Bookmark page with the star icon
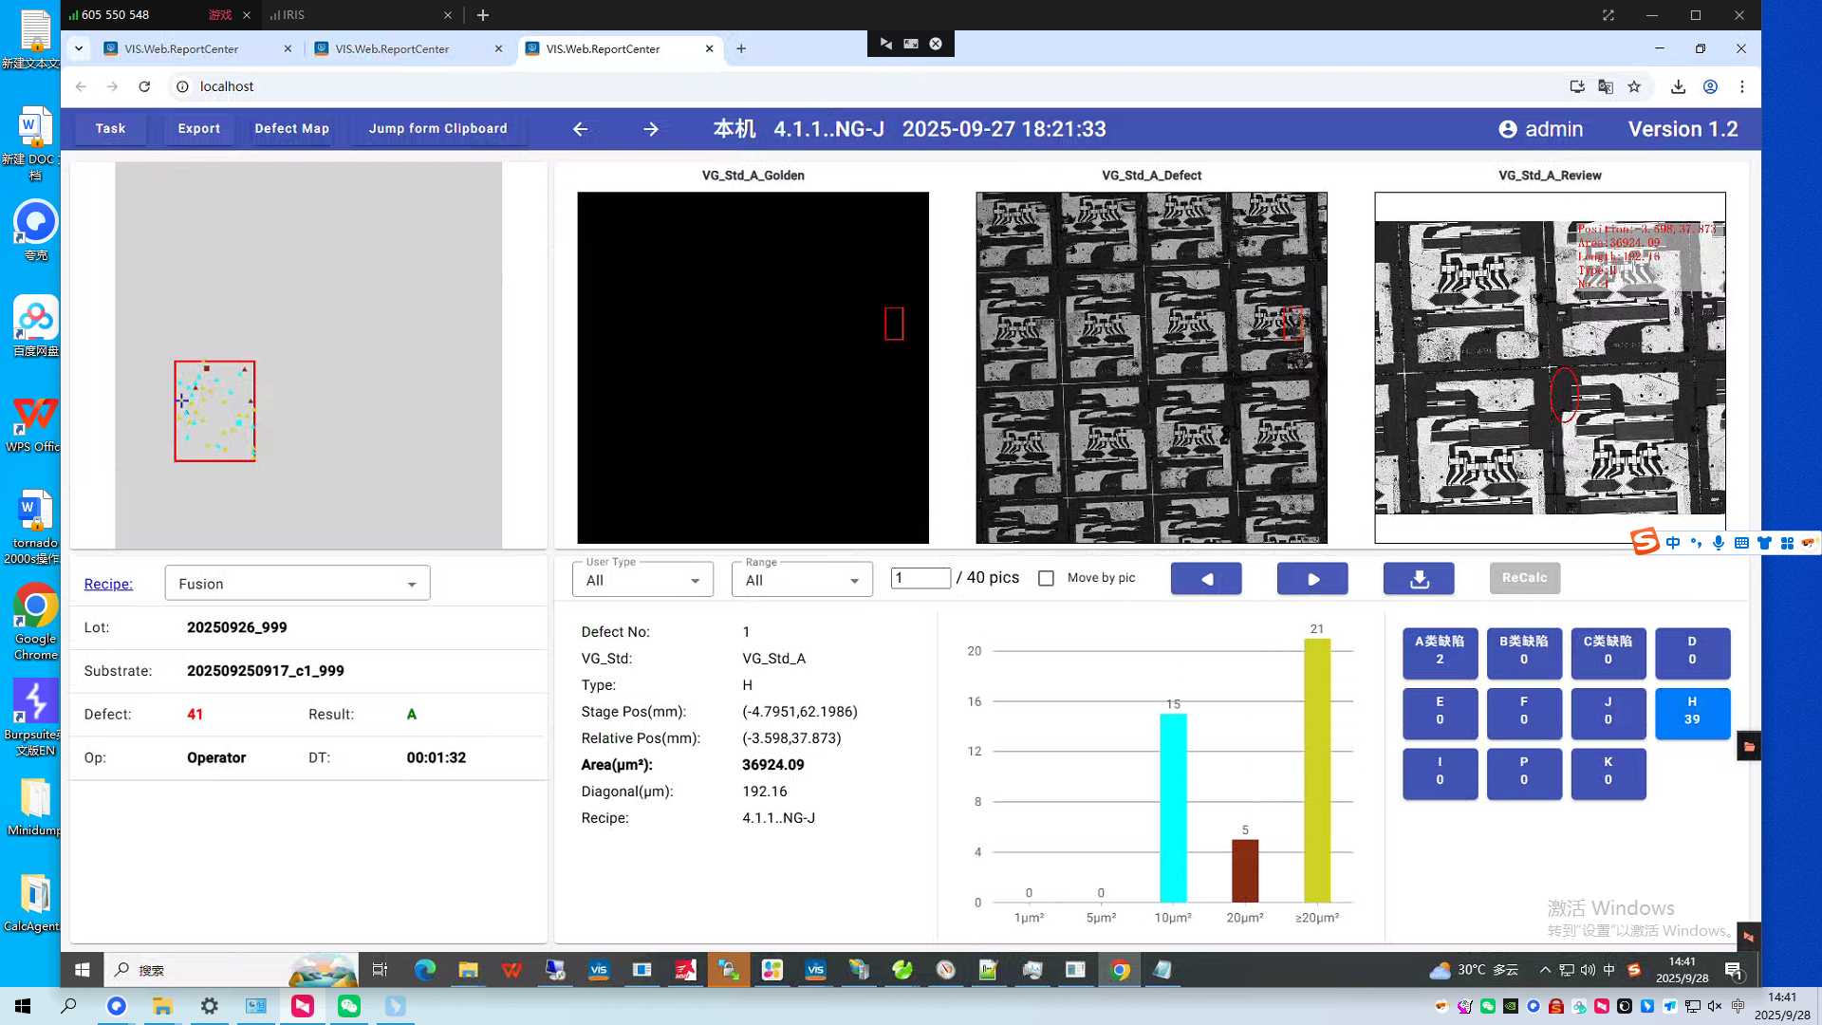 (1634, 86)
